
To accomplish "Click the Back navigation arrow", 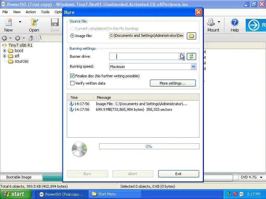I will pyautogui.click(x=4, y=38).
